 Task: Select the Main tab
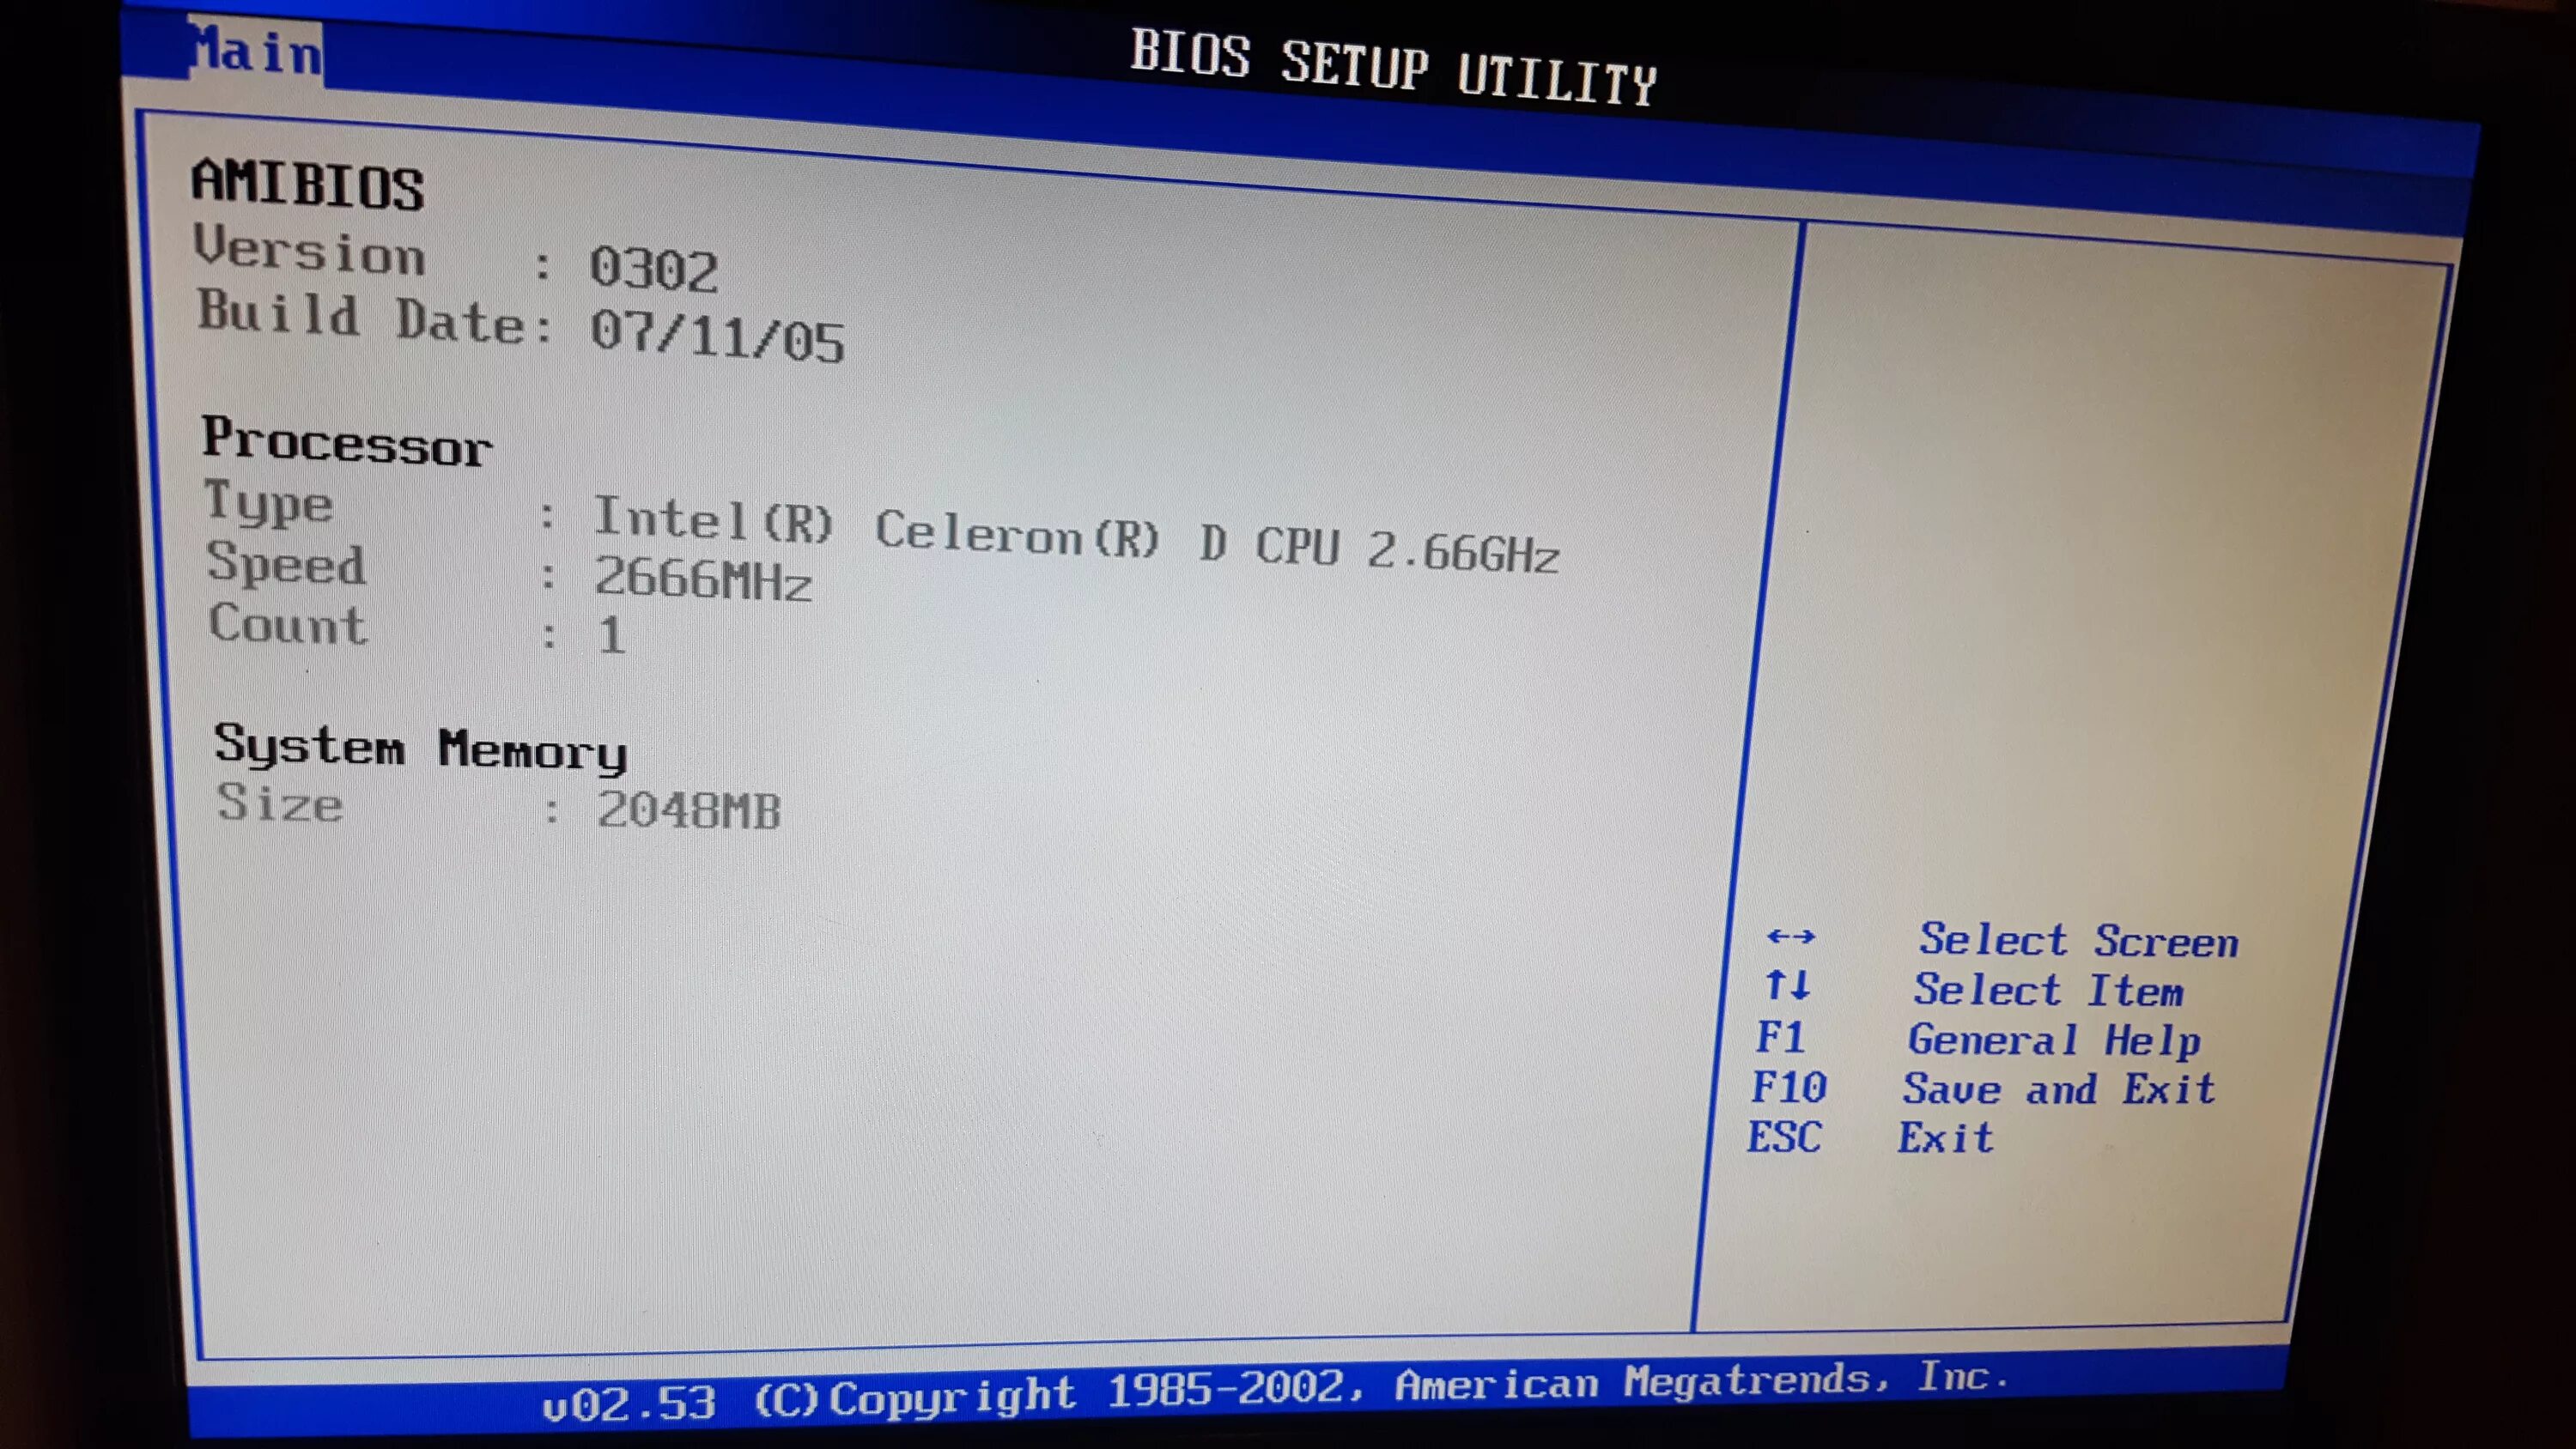point(247,53)
